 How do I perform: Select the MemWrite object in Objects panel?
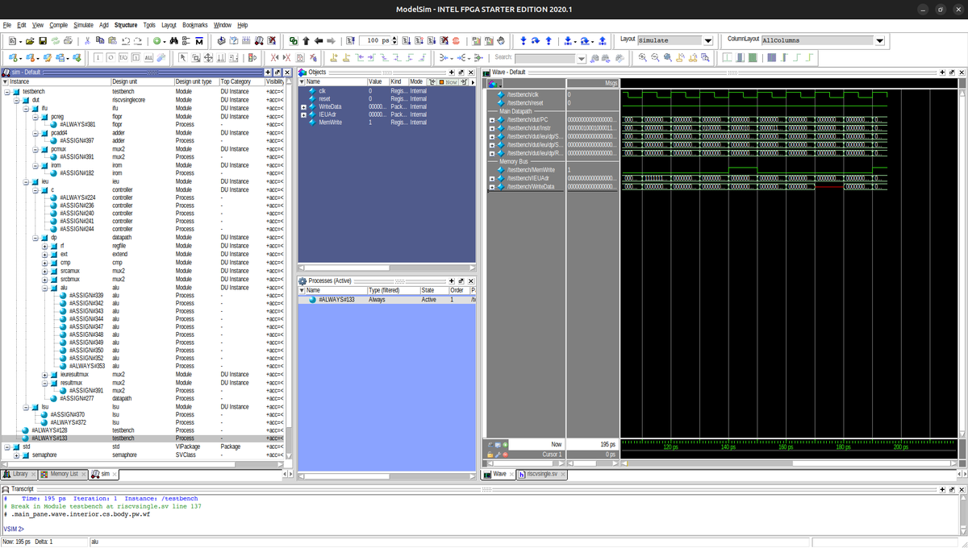tap(330, 122)
